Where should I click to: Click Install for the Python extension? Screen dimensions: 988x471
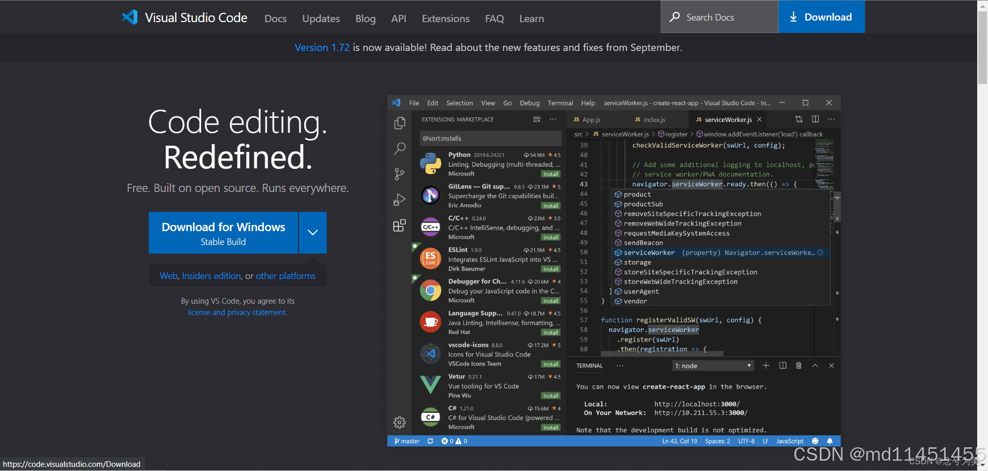pos(551,175)
